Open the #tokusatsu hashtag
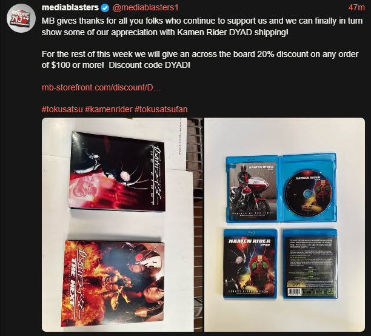 62,109
